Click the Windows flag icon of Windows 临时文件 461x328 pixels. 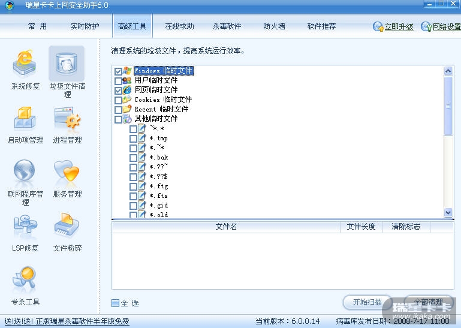coord(127,71)
